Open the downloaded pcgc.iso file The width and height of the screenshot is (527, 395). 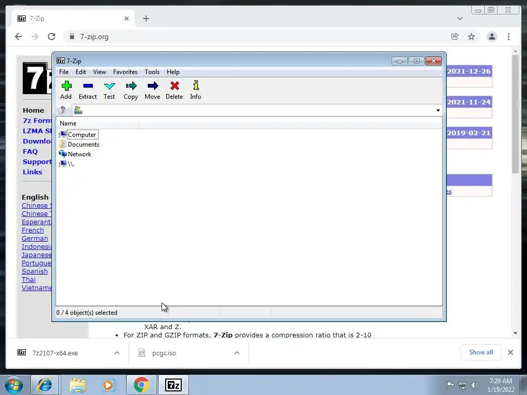coord(164,353)
